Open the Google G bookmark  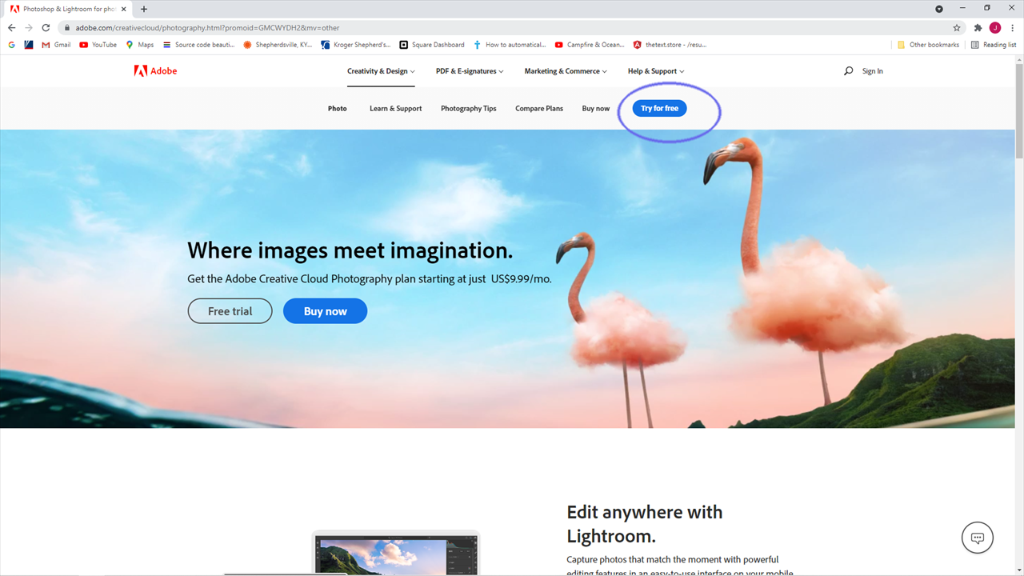11,45
